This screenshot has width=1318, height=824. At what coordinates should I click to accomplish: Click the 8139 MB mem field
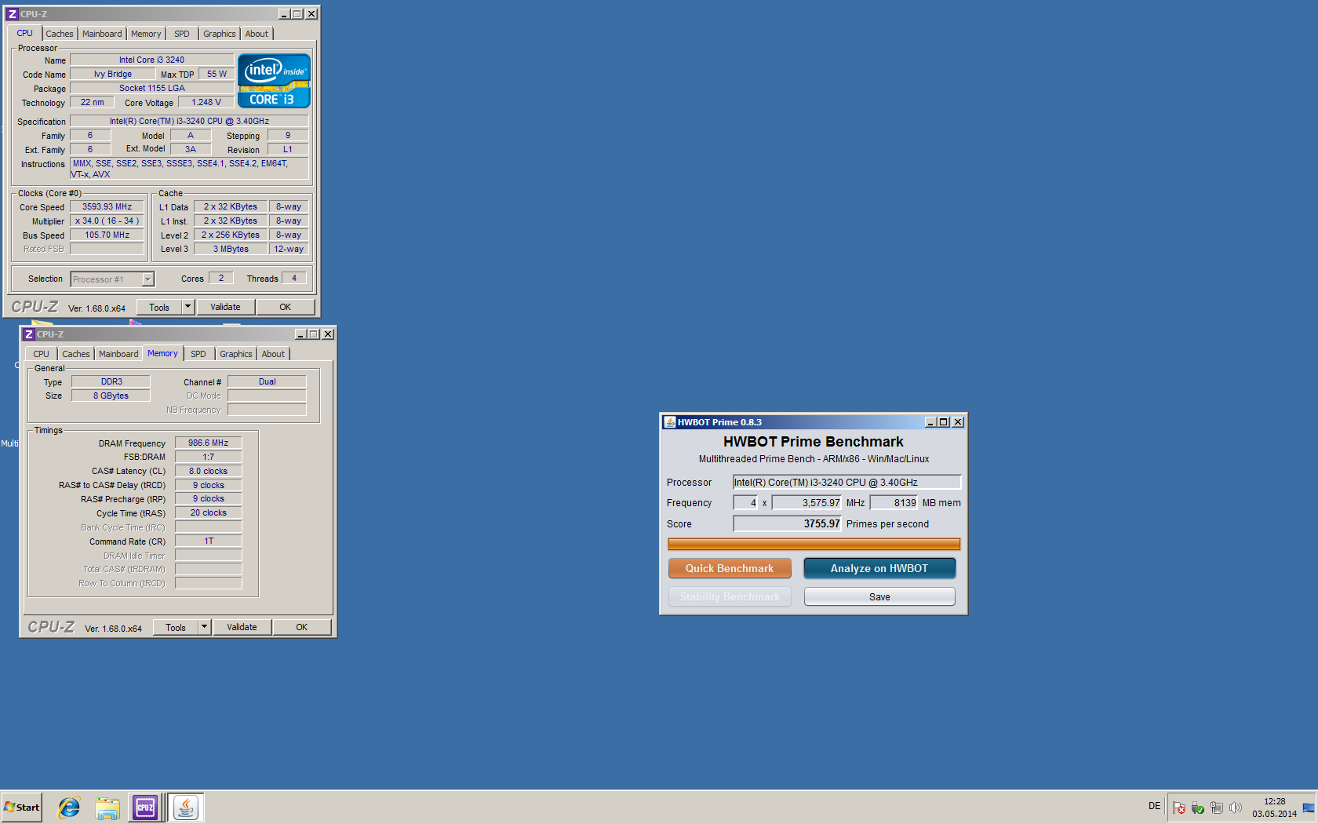click(x=894, y=502)
